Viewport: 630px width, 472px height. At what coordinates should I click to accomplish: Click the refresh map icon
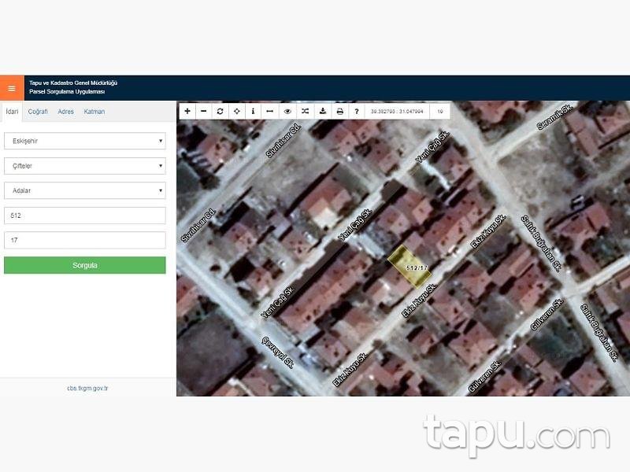(x=220, y=112)
